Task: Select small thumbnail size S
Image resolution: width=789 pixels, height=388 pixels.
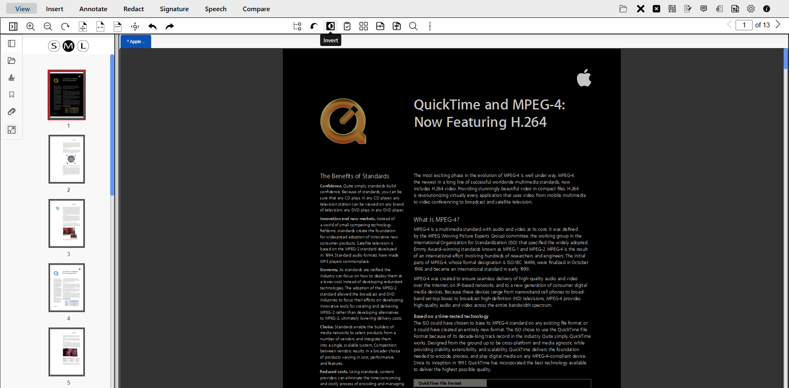Action: coord(54,46)
